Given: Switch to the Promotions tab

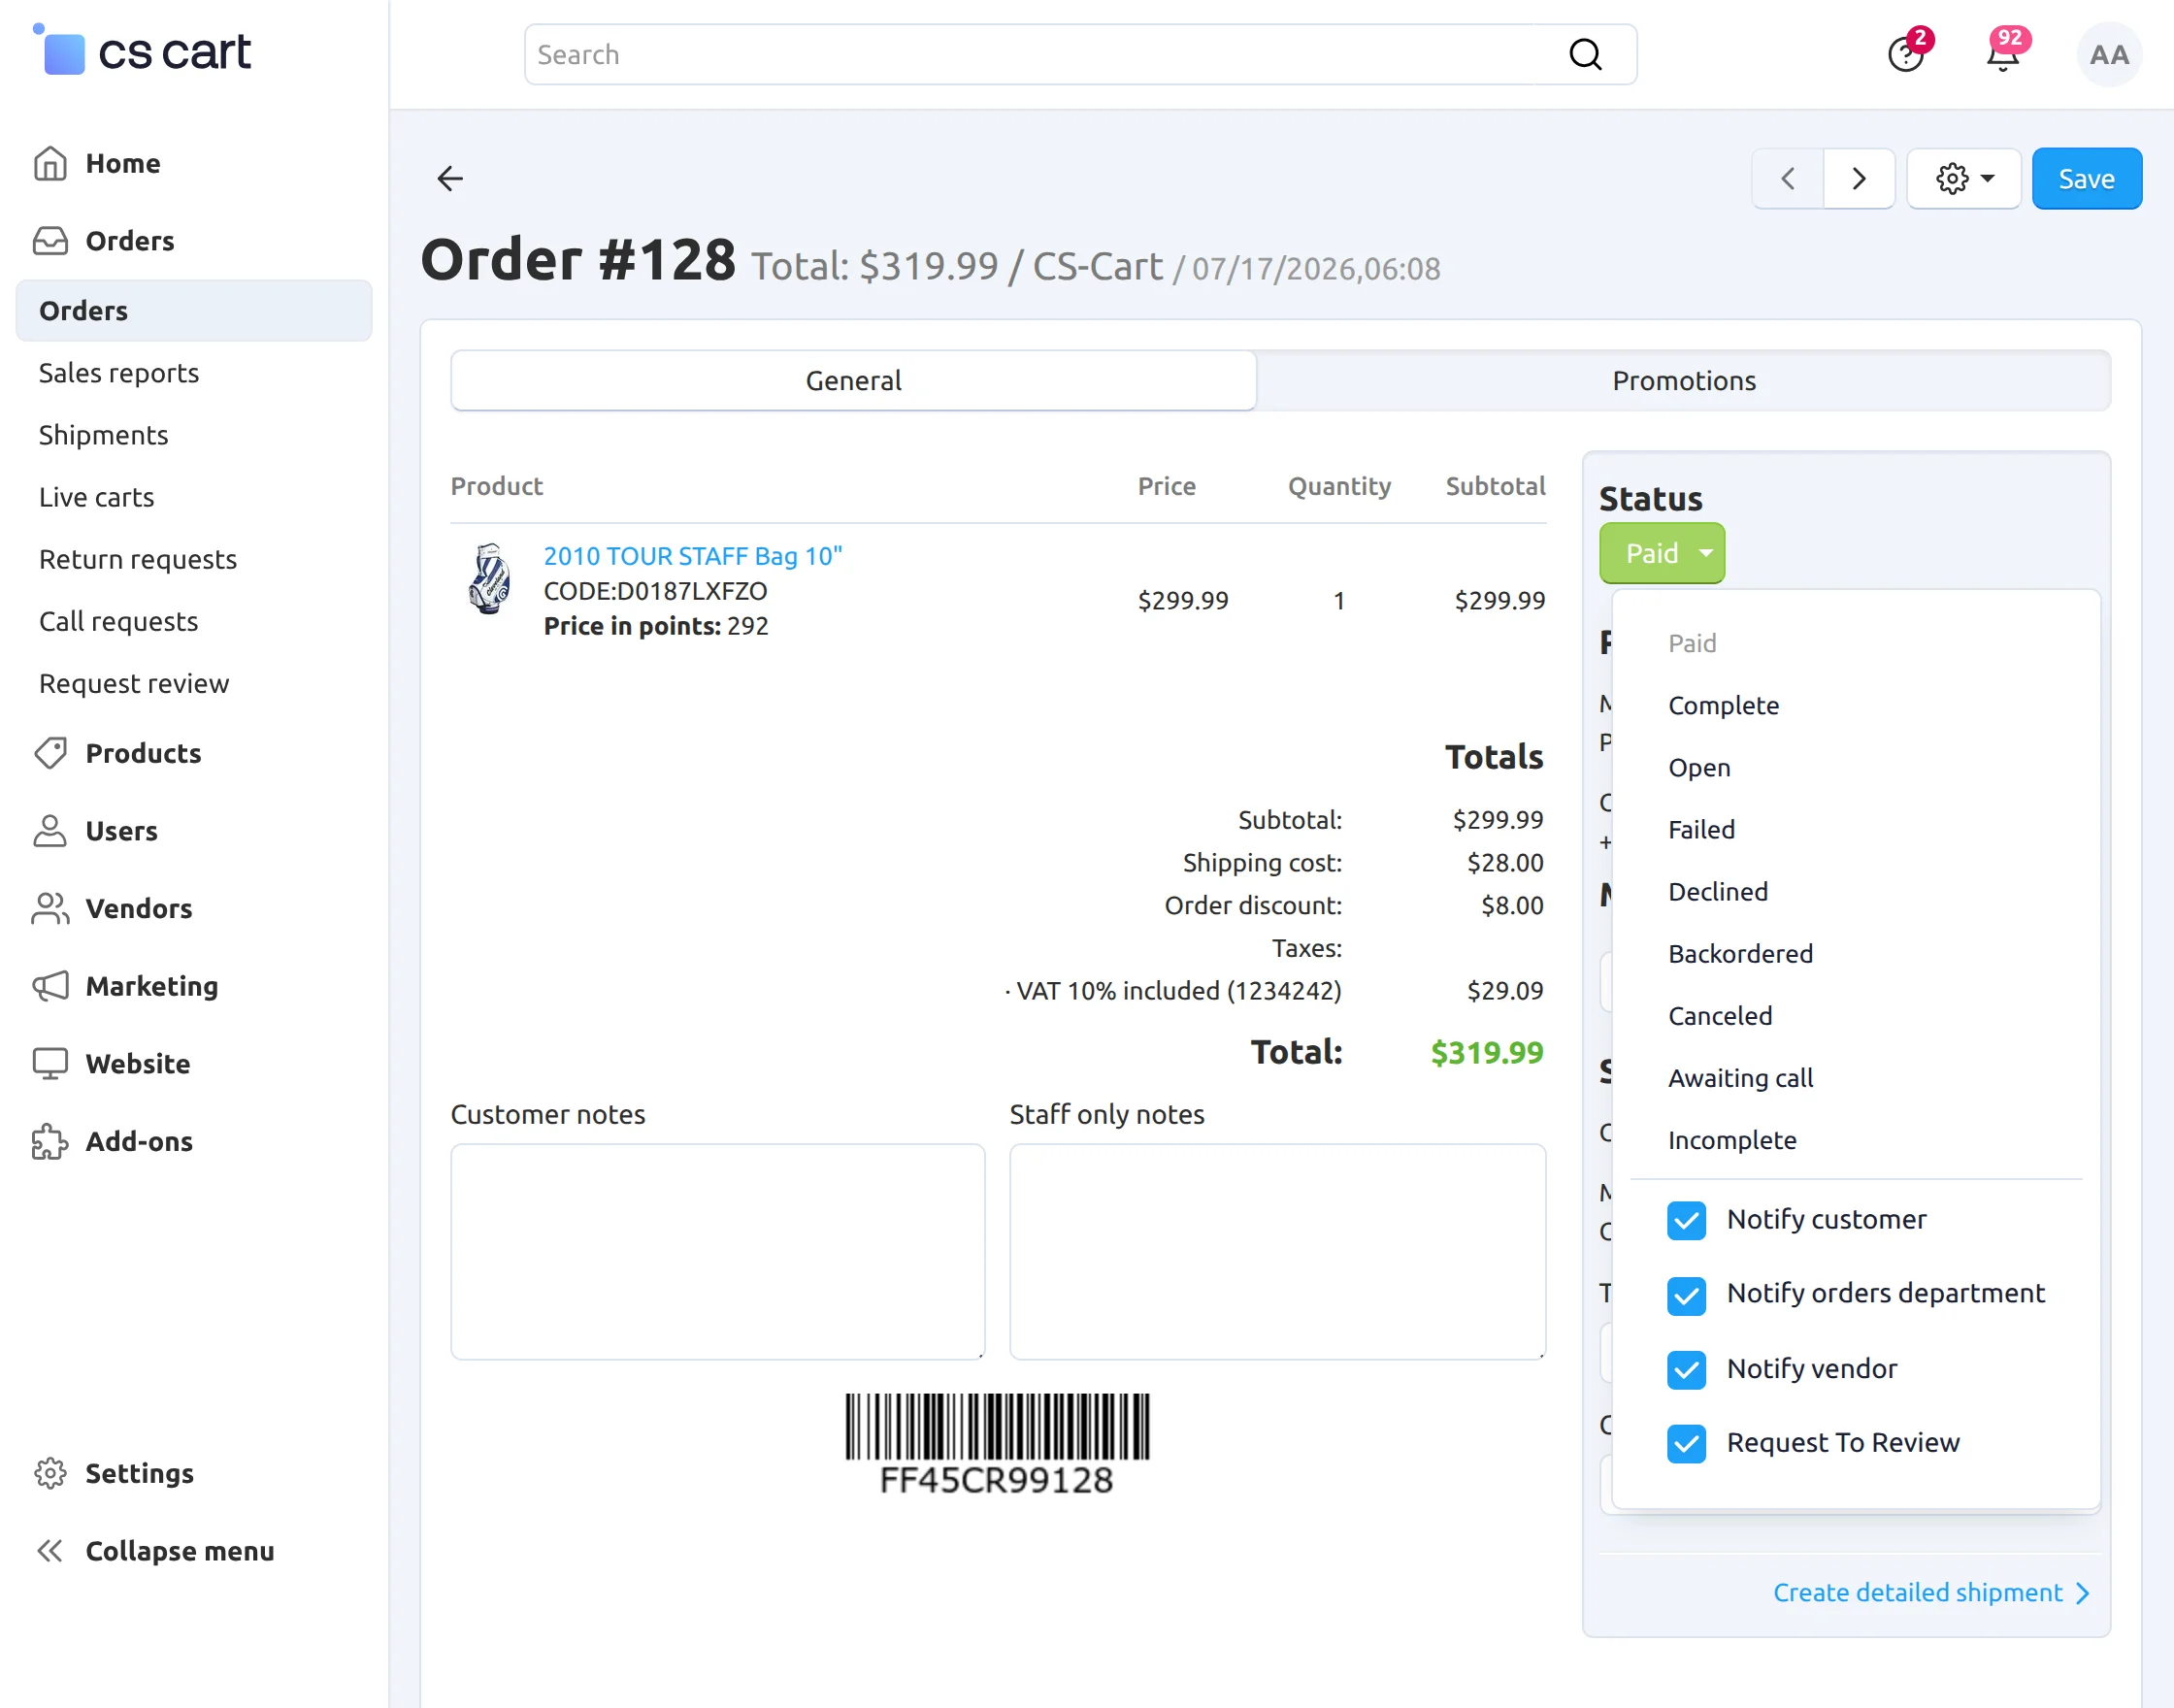Looking at the screenshot, I should (1684, 380).
